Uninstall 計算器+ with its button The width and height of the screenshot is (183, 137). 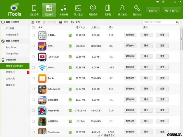click(130, 35)
